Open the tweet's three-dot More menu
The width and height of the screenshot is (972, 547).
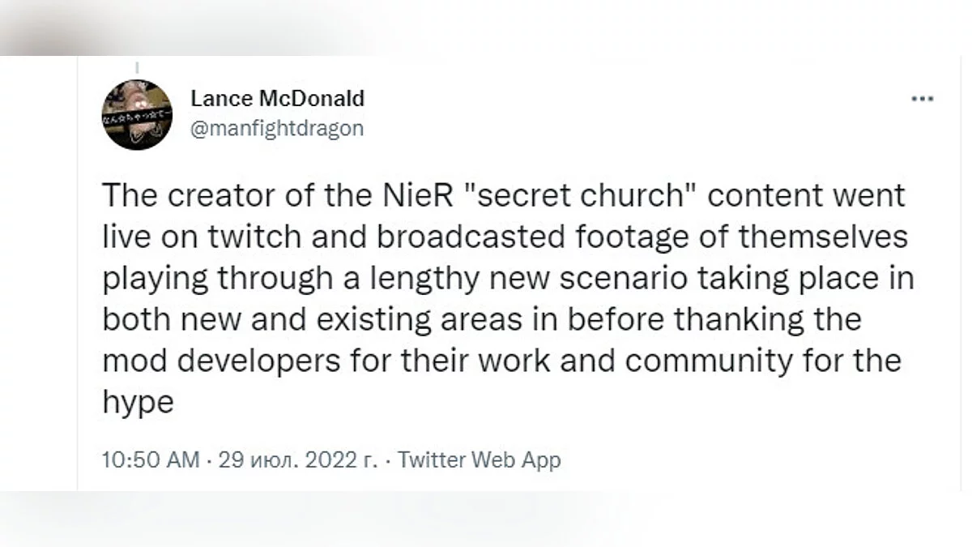(923, 99)
